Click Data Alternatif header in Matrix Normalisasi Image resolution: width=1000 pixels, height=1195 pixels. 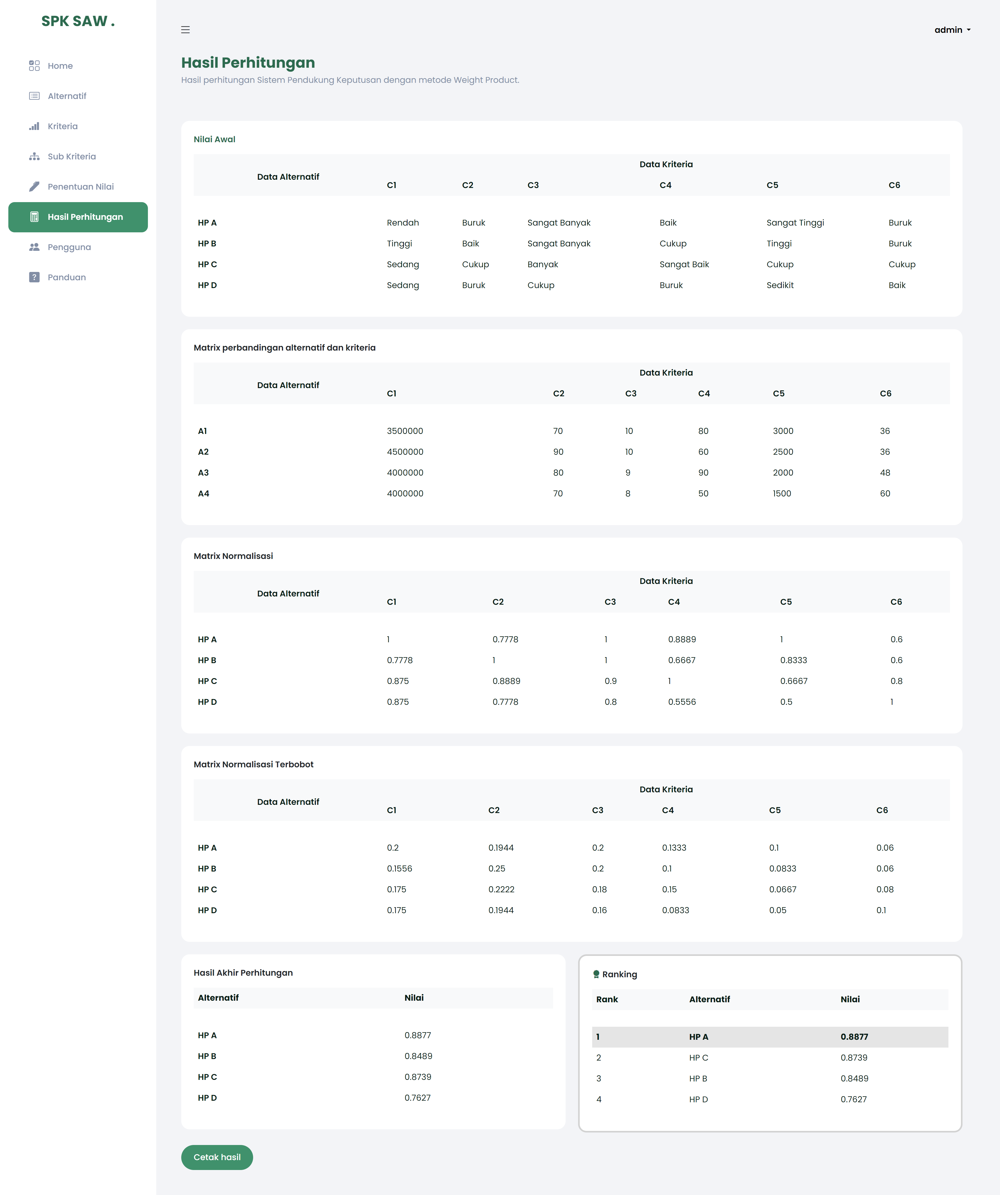(288, 594)
